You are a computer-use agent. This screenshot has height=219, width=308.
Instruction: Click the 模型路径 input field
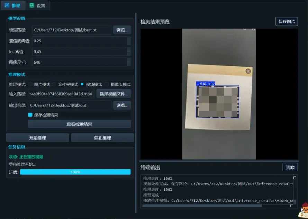(x=72, y=30)
